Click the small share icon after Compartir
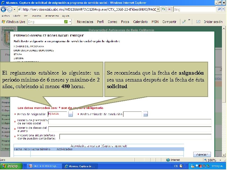This screenshot has height=170, width=227. (x=184, y=22)
